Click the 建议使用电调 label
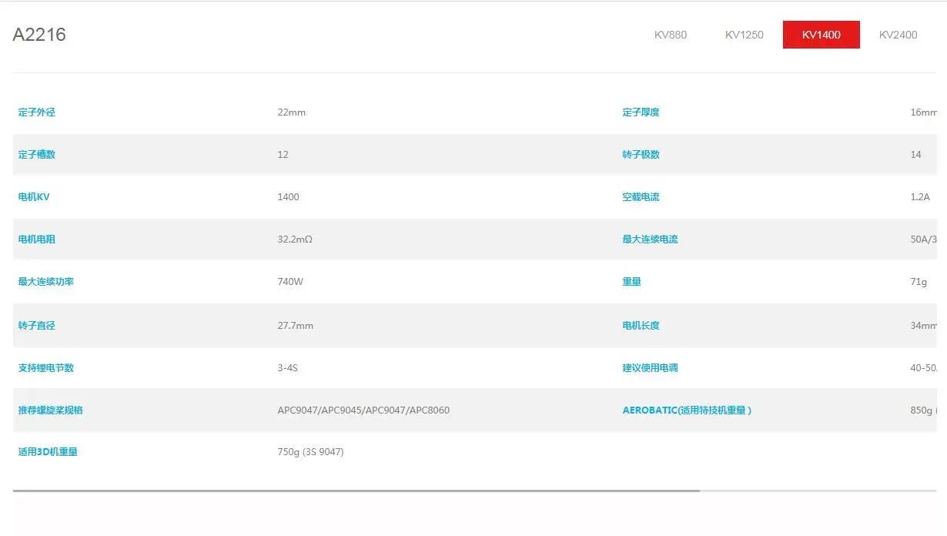Image resolution: width=947 pixels, height=536 pixels. click(x=651, y=368)
